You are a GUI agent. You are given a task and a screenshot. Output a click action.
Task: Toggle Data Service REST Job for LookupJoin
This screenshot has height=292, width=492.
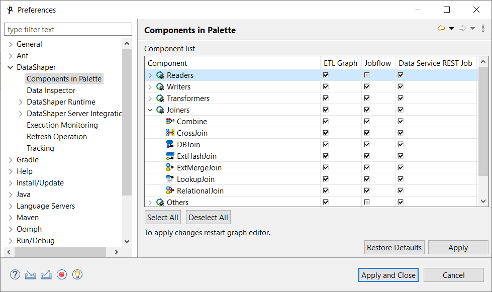[401, 179]
